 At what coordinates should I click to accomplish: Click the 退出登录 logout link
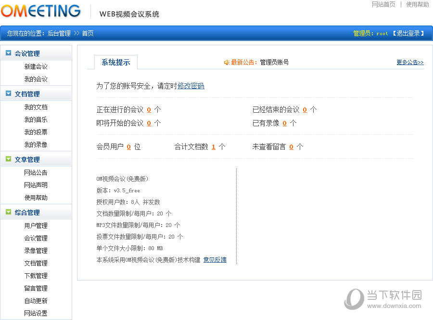(x=408, y=33)
